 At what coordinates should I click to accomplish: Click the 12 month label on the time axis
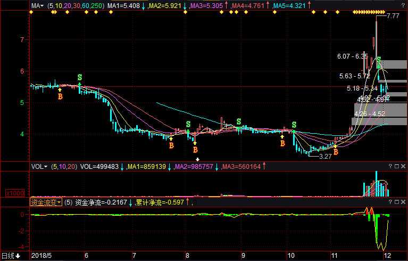coord(387,256)
